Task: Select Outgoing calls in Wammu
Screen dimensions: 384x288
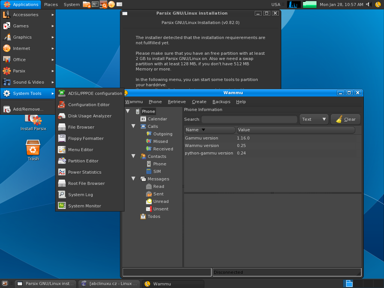Action: (163, 134)
